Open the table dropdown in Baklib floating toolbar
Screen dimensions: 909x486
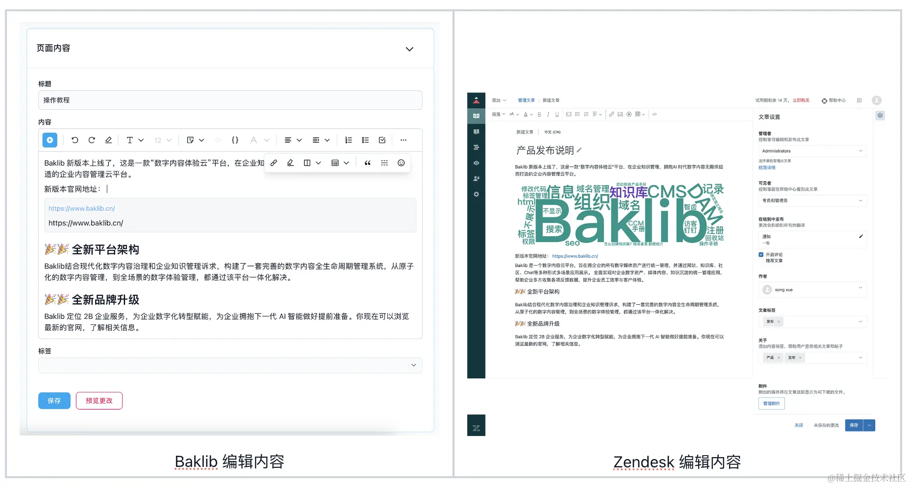(340, 163)
